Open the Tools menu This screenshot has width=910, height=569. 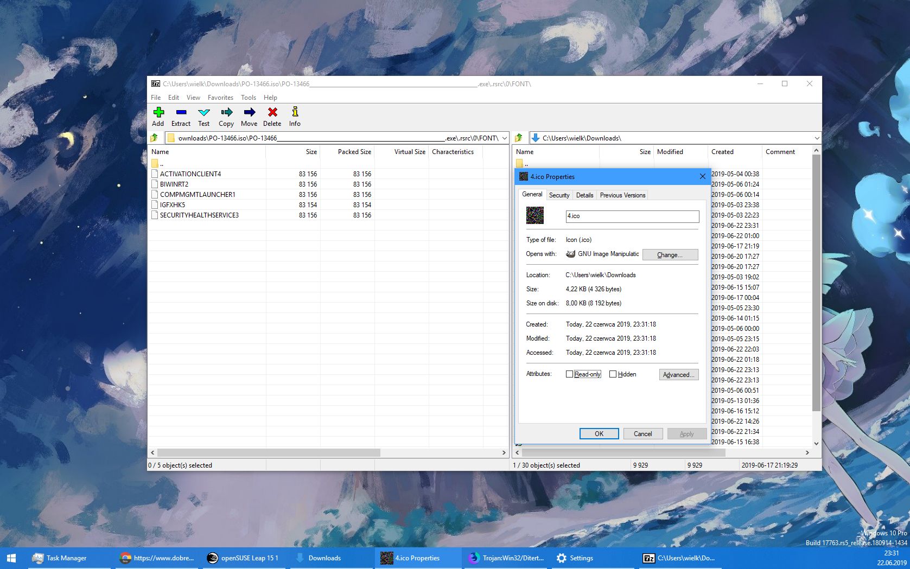tap(249, 98)
